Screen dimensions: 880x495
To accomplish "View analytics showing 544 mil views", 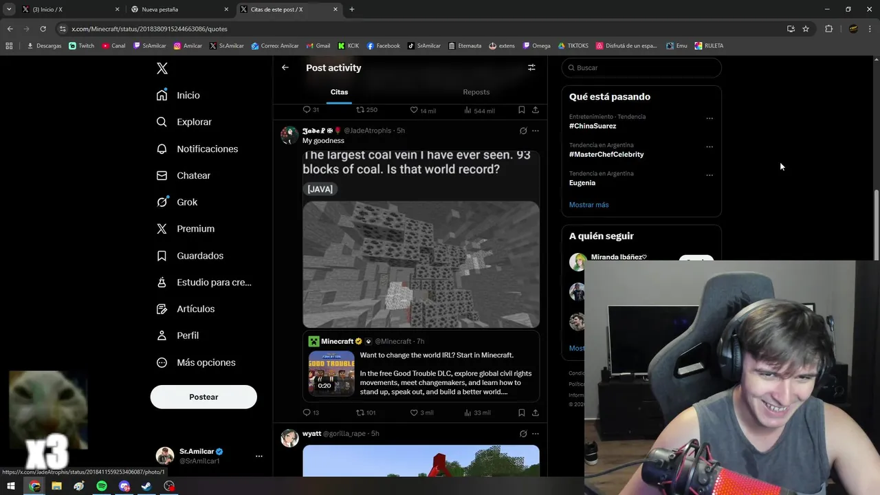I will [479, 110].
